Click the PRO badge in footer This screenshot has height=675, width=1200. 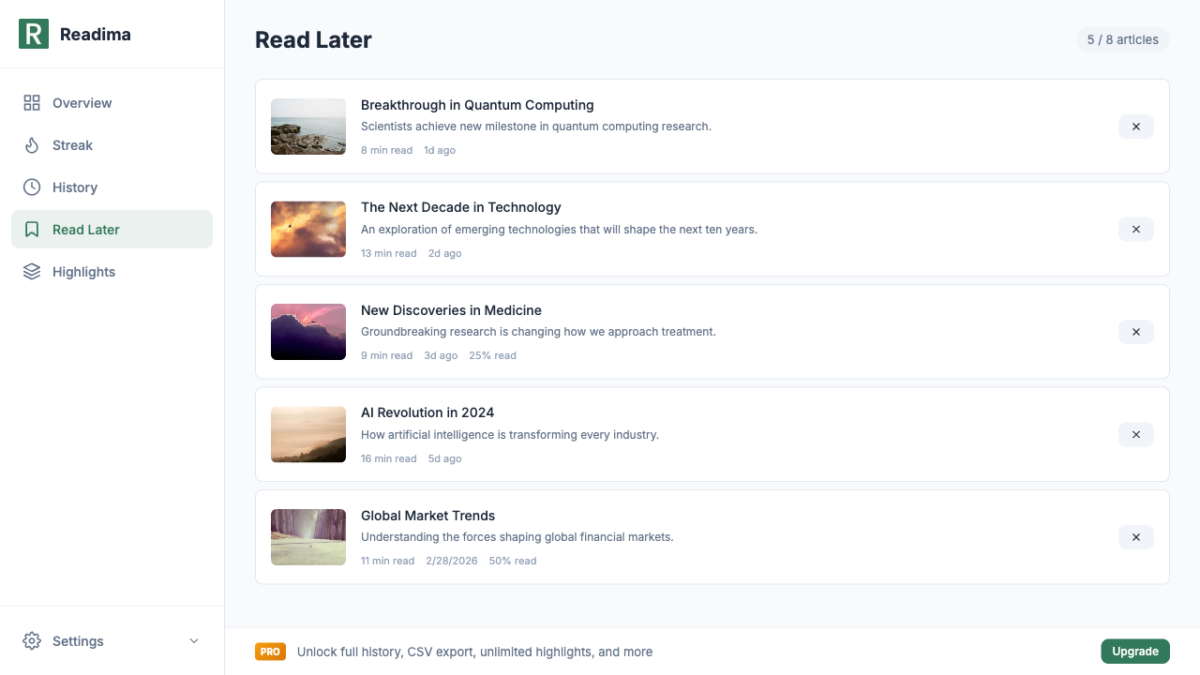(x=270, y=651)
